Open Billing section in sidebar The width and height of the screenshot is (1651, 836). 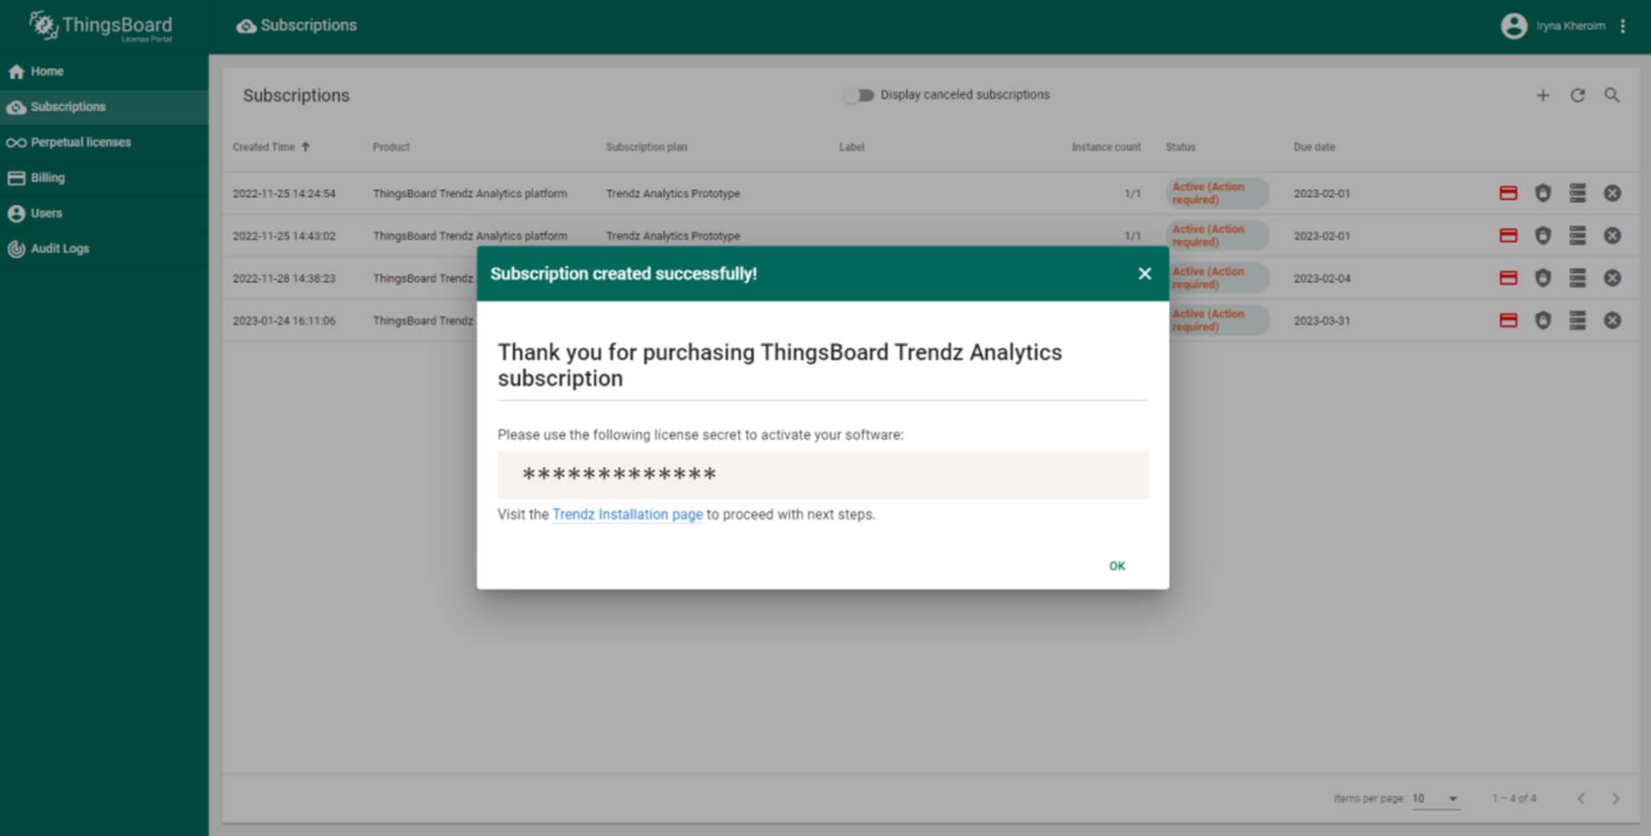coord(48,178)
